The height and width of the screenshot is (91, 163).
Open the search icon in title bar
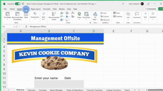[x=123, y=4]
